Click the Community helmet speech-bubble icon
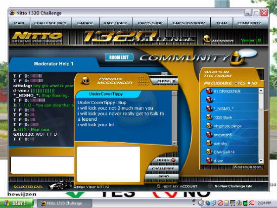 click(x=243, y=57)
